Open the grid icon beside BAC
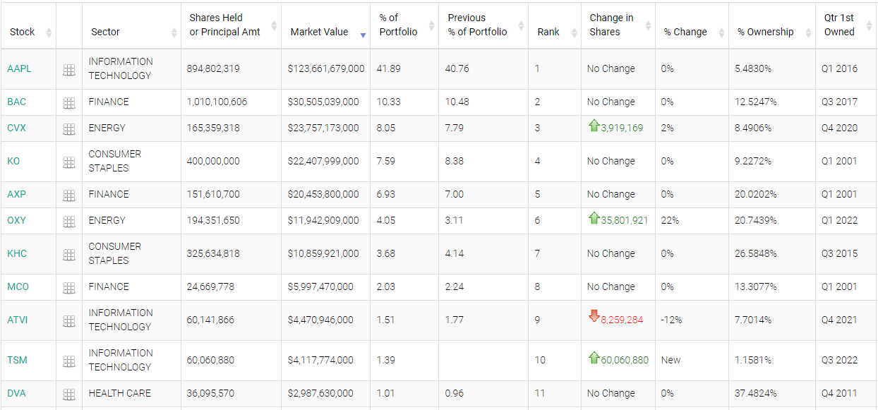The width and height of the screenshot is (878, 410). [x=69, y=103]
